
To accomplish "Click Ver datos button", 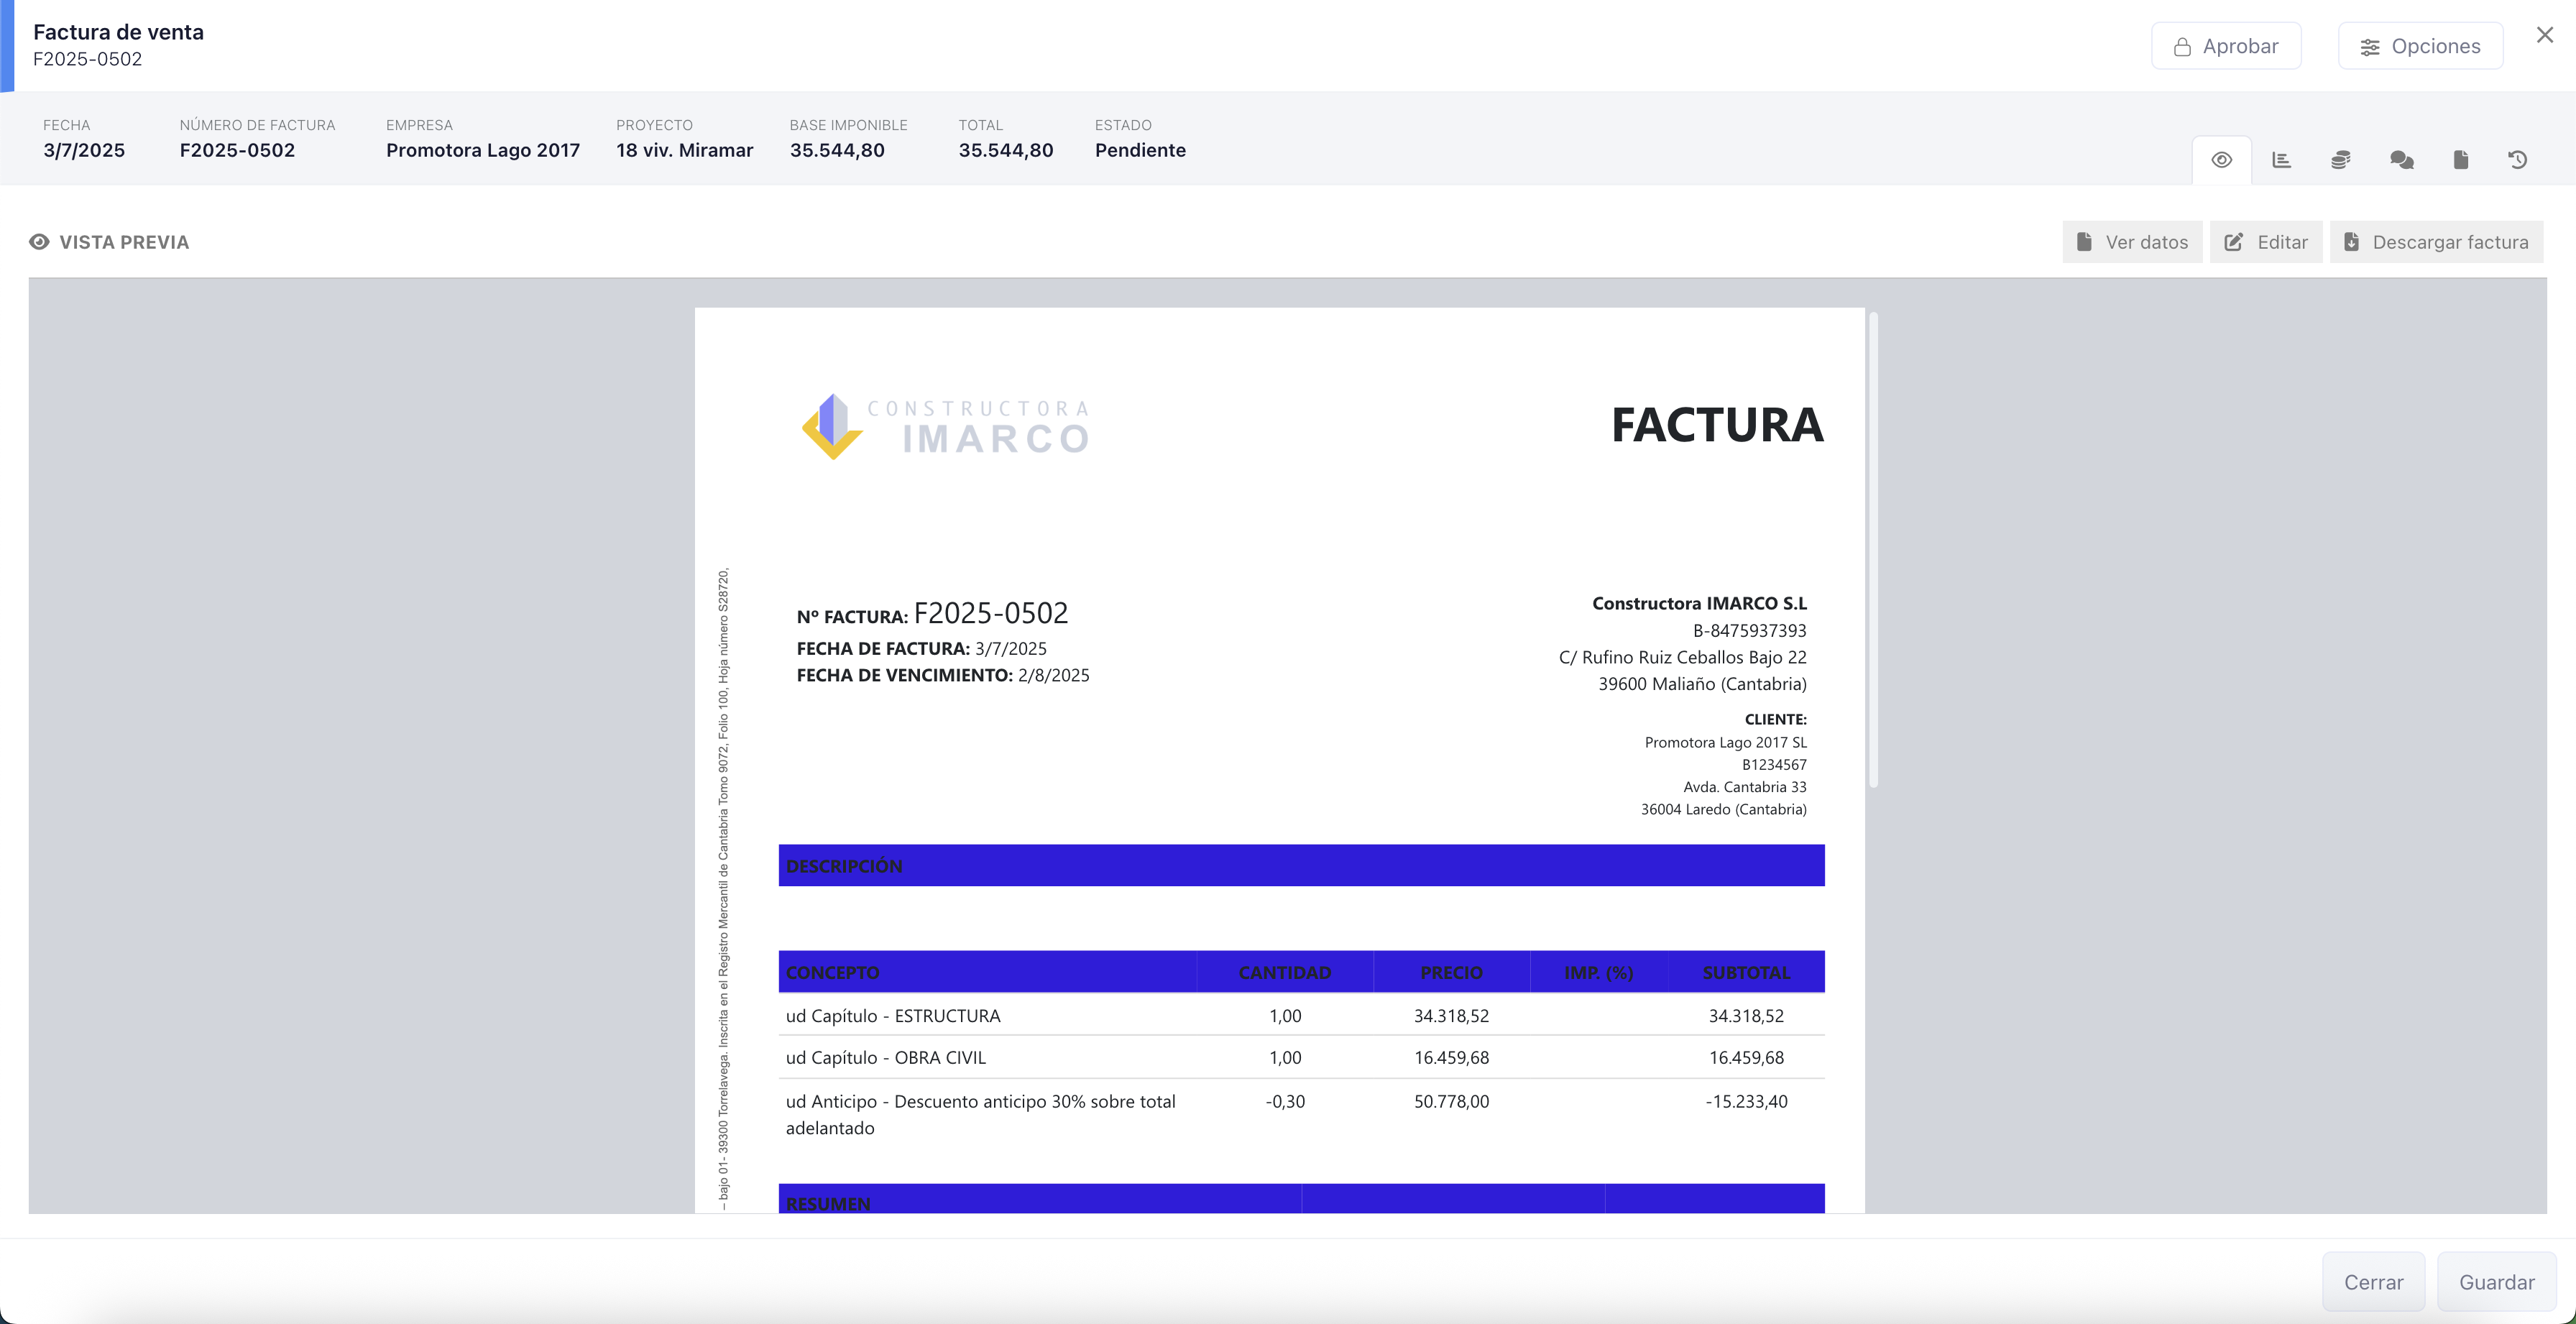I will point(2132,242).
